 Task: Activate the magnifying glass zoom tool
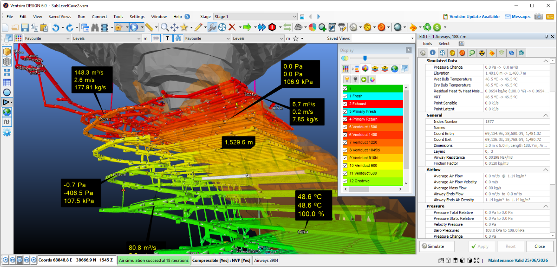pos(165,27)
